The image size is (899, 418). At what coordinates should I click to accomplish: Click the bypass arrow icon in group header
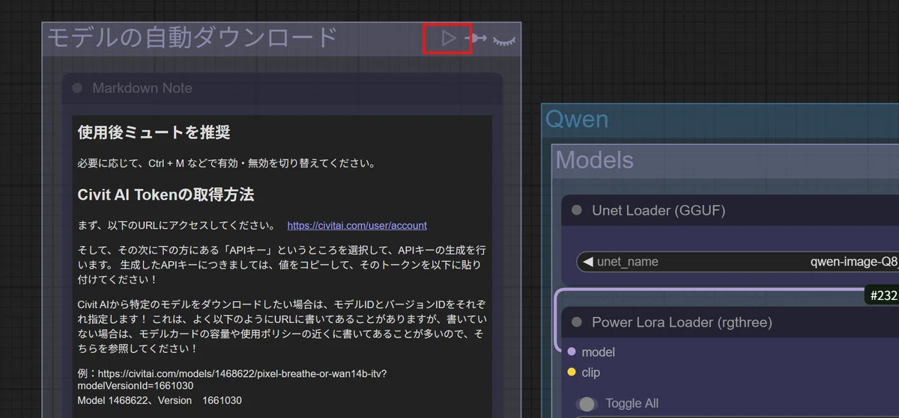click(x=476, y=38)
